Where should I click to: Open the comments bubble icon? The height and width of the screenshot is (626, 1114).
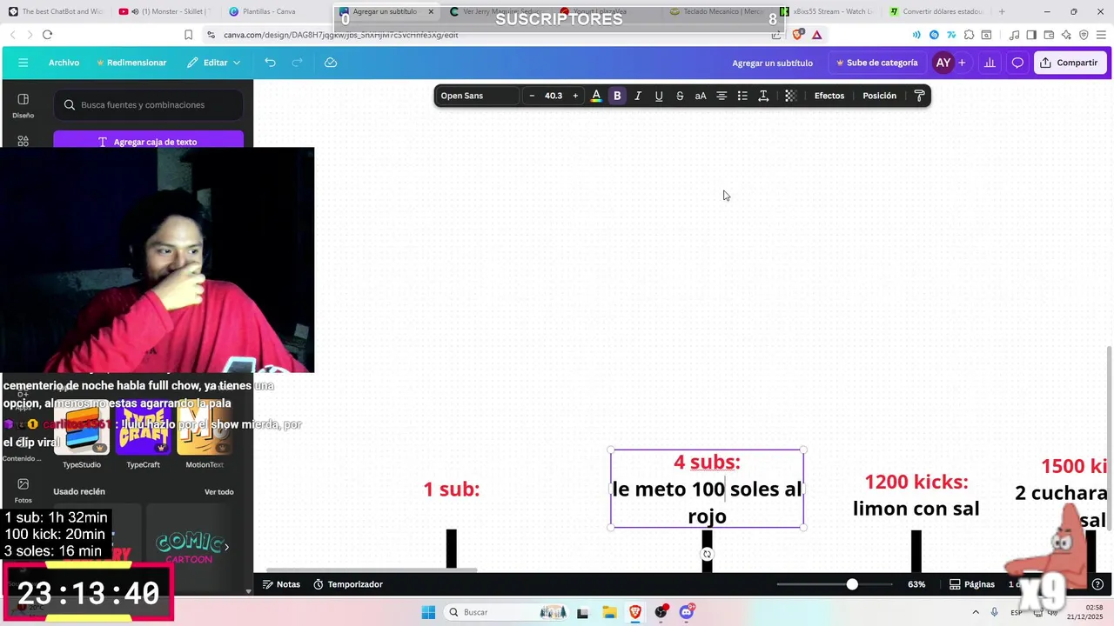tap(1017, 63)
